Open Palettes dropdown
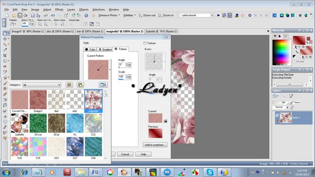315x177 pixels. [x=129, y=15]
